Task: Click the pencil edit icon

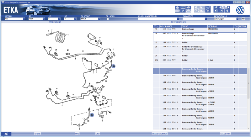Action: [x=183, y=11]
